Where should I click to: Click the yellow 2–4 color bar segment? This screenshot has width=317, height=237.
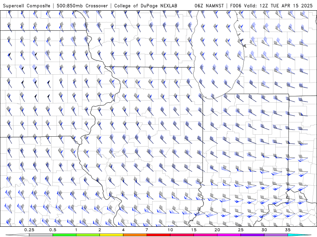coord(111,235)
